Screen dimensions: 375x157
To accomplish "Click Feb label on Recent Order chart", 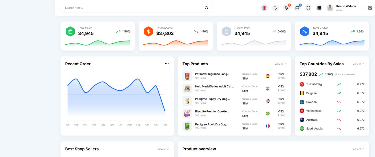I will coord(76,125).
